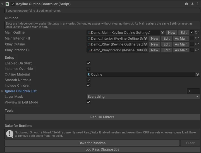Viewport: 201px width, 153px height.
Task: Click the Demo_XRayInterior object field
Action: point(117,50)
